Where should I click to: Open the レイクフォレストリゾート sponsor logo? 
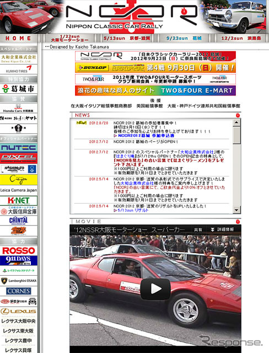(19, 270)
